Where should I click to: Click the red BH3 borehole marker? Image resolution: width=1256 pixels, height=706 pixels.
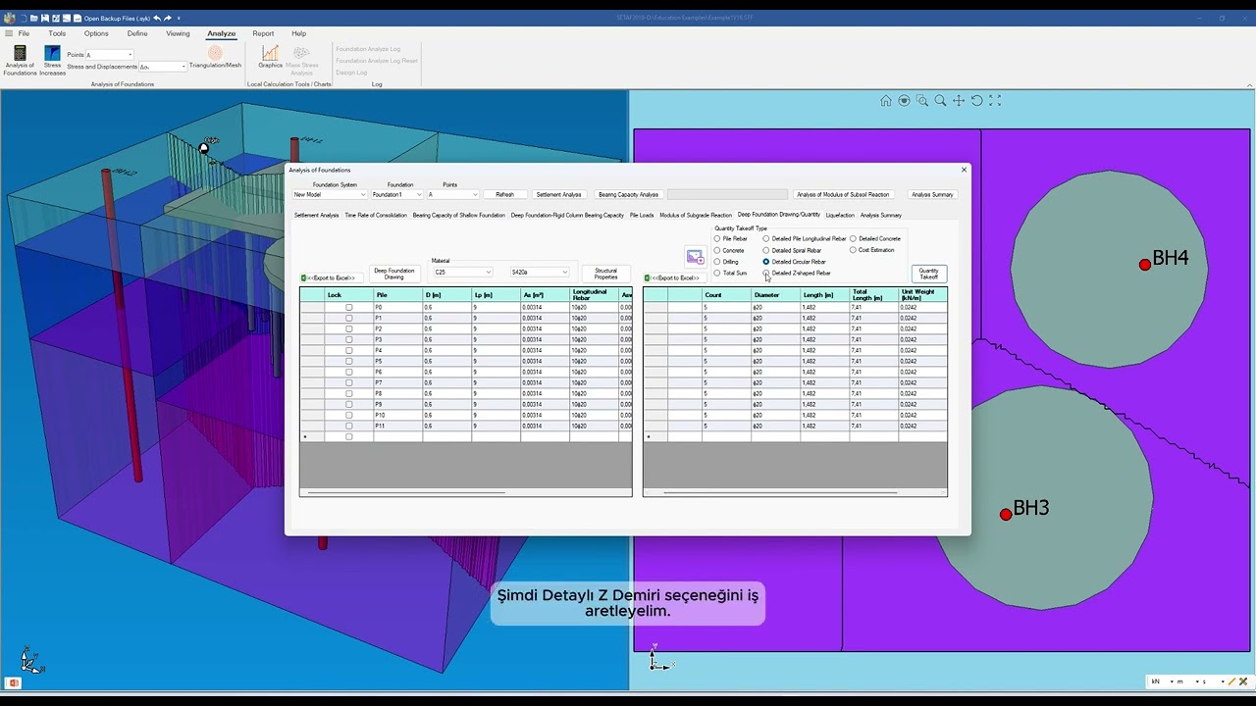1006,514
